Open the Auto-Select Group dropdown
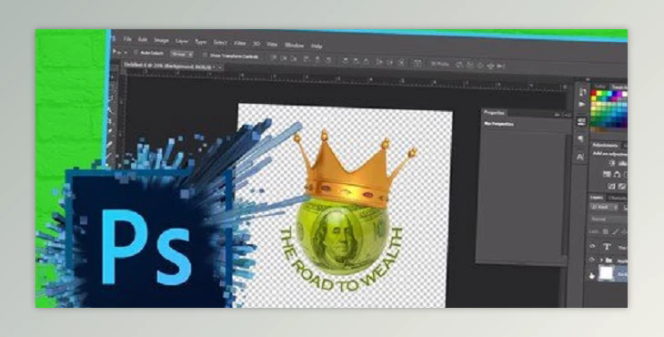 point(182,55)
